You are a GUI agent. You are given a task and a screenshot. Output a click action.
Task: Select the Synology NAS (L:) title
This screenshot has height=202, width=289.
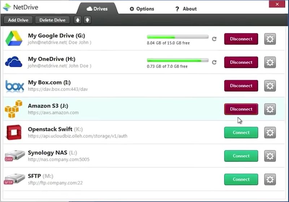click(x=52, y=152)
